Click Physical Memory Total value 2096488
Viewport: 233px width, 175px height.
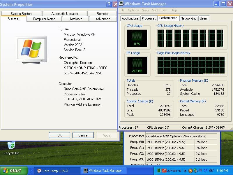coord(218,85)
